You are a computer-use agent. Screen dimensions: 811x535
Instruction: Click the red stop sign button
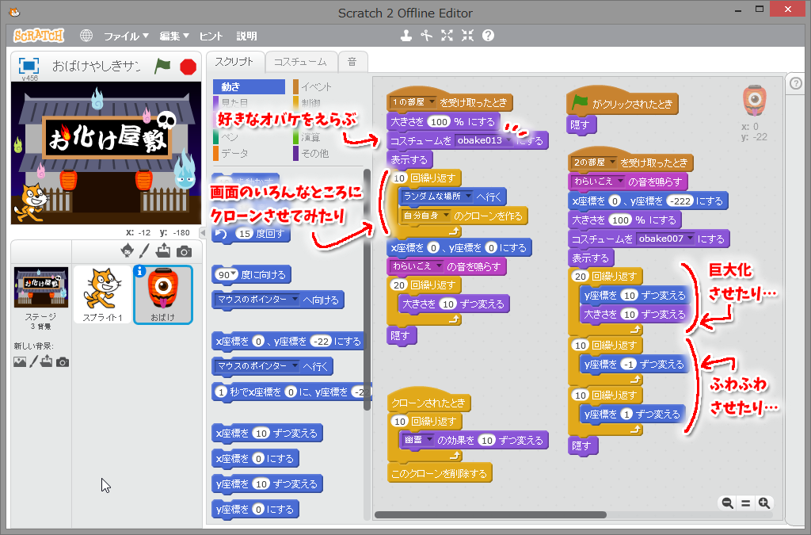pyautogui.click(x=188, y=67)
